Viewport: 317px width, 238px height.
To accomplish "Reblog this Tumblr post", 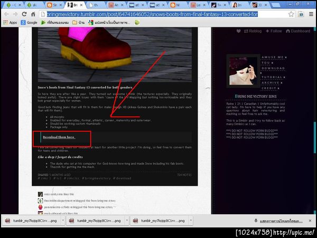I will point(253,31).
